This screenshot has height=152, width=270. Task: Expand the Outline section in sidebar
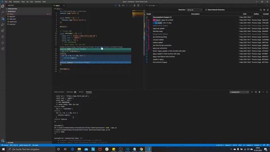[29, 143]
